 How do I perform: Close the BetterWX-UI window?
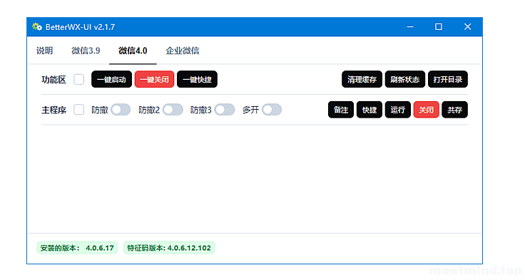467,27
